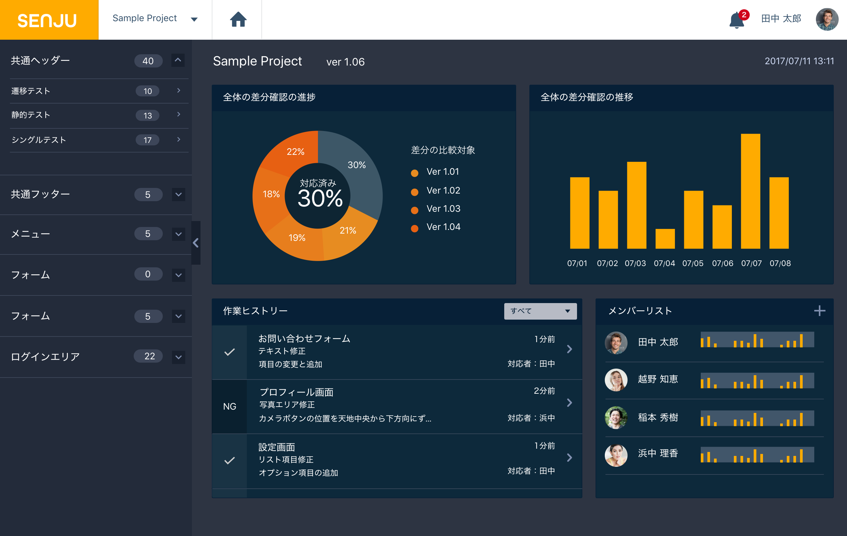Click checkmark status of お問い合わせフォーム entry
The image size is (847, 536).
point(229,352)
